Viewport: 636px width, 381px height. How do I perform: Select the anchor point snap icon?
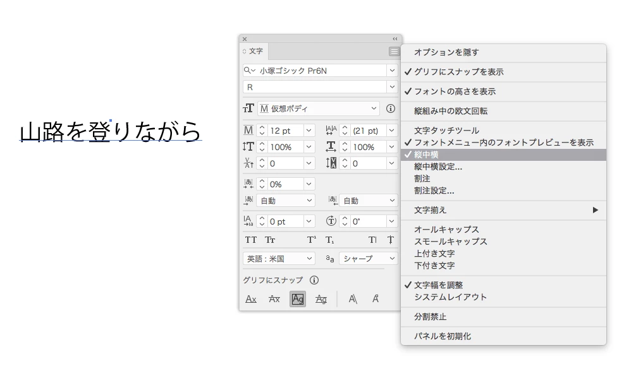click(376, 299)
